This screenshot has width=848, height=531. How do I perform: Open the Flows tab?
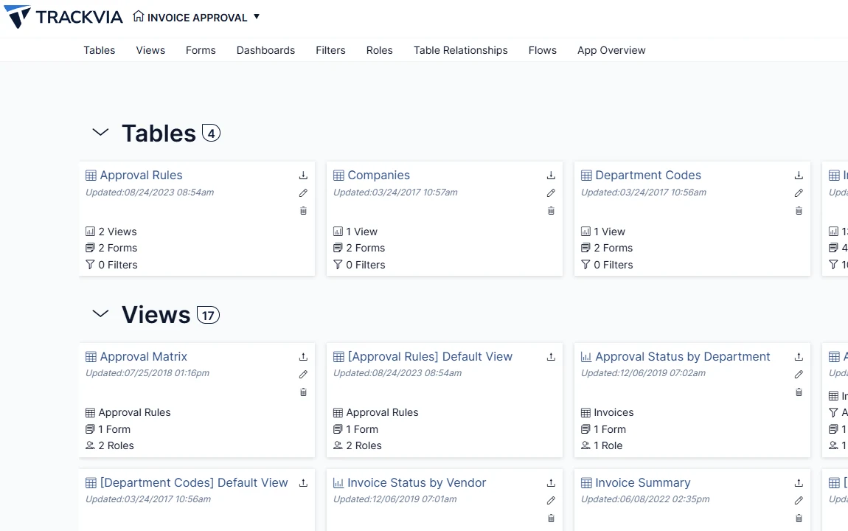(x=543, y=50)
